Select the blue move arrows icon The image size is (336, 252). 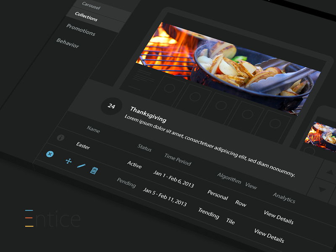click(68, 161)
